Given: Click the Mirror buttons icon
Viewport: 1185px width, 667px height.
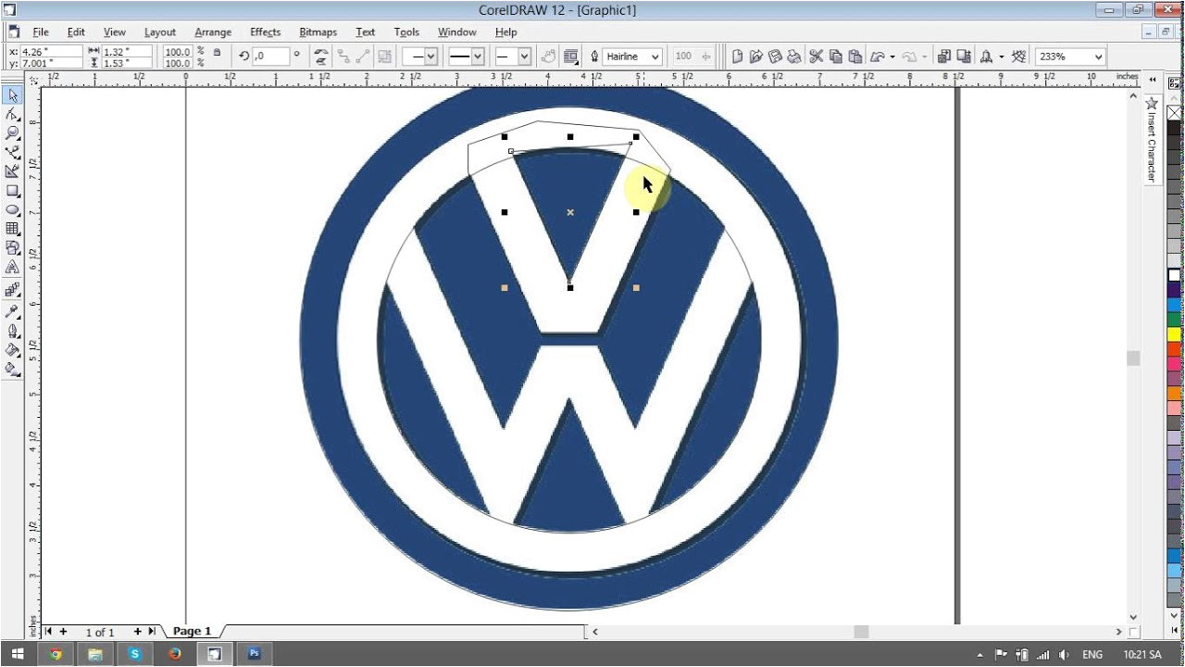Looking at the screenshot, I should (x=320, y=57).
